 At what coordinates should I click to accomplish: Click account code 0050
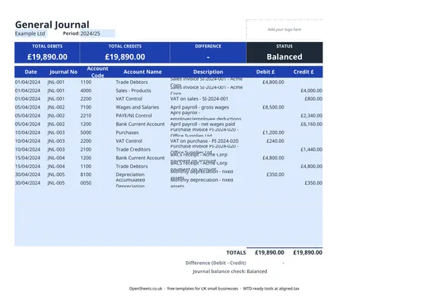(86, 182)
